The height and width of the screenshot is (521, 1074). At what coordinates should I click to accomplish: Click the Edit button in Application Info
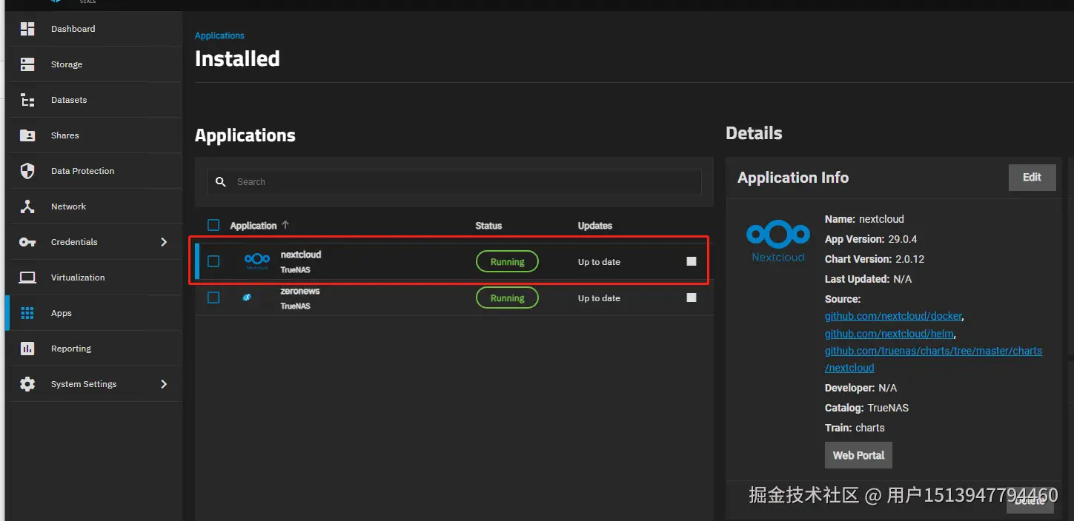[1032, 178]
